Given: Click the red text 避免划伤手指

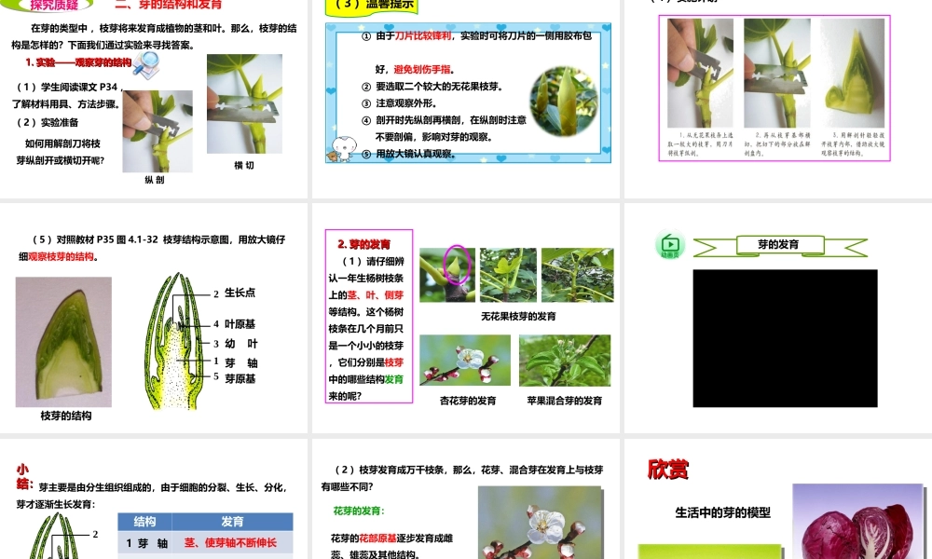Looking at the screenshot, I should [x=421, y=70].
